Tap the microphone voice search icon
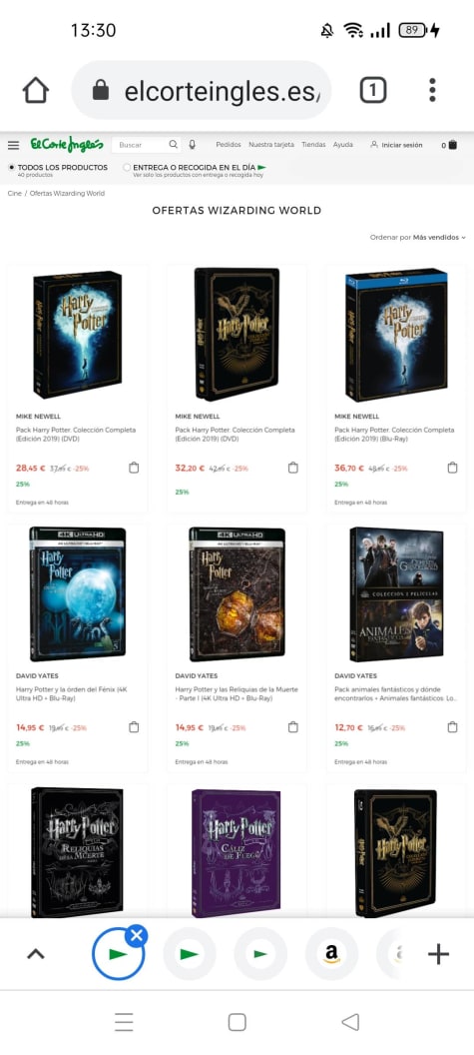The height and width of the screenshot is (1055, 474). pos(192,145)
